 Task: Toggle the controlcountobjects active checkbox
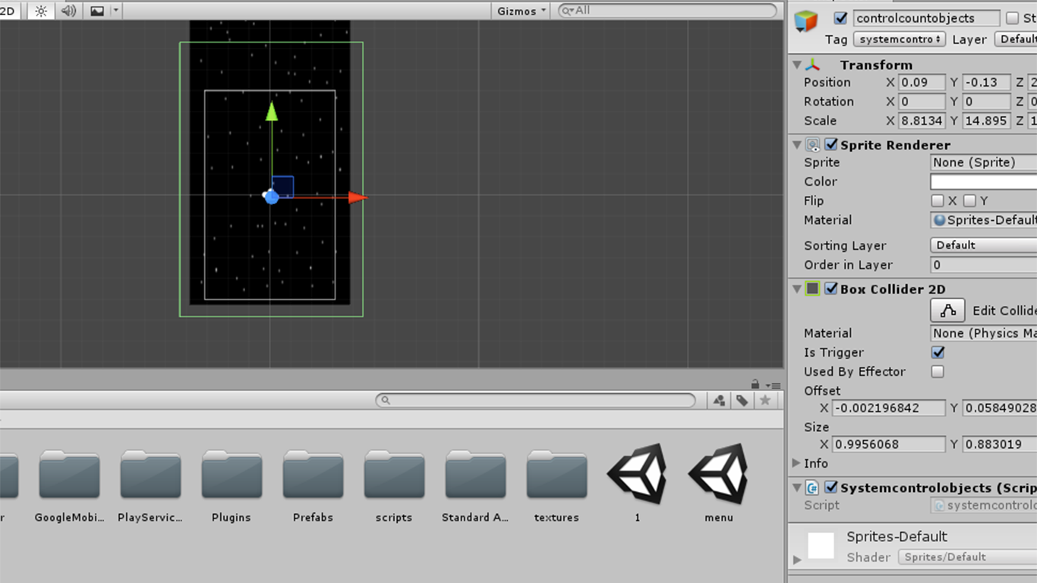[840, 18]
